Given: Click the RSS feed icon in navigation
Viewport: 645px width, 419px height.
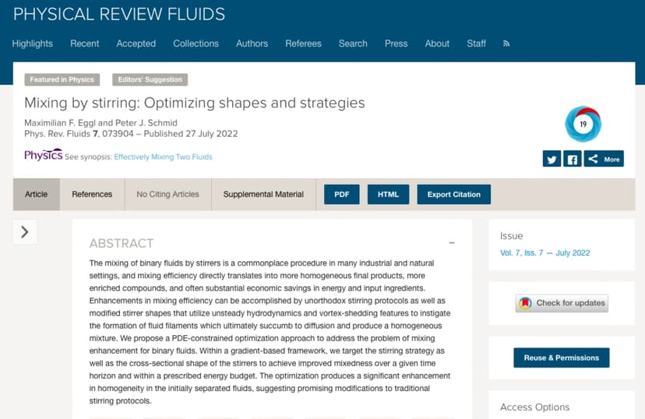Looking at the screenshot, I should click(x=506, y=44).
